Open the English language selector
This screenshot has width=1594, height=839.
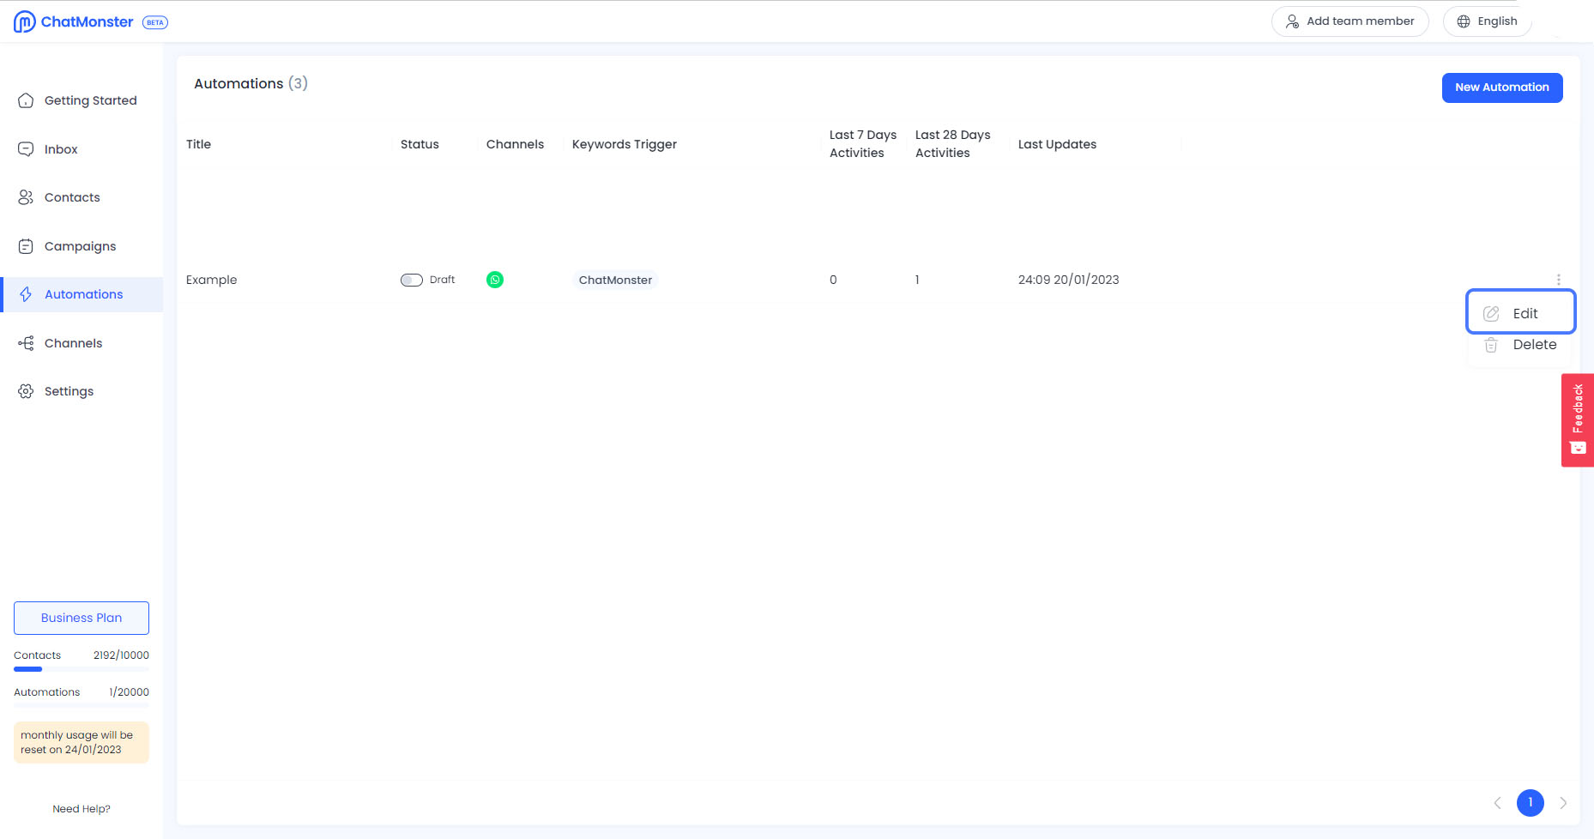[1487, 21]
